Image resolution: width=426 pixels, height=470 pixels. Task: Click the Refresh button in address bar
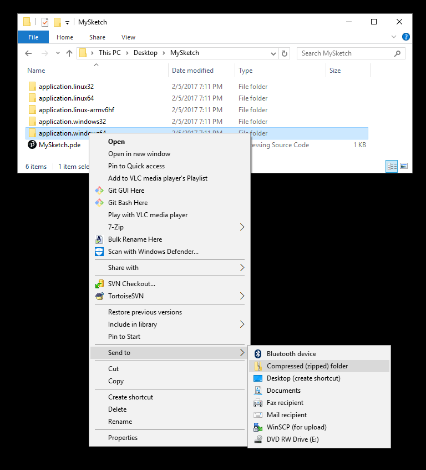285,53
